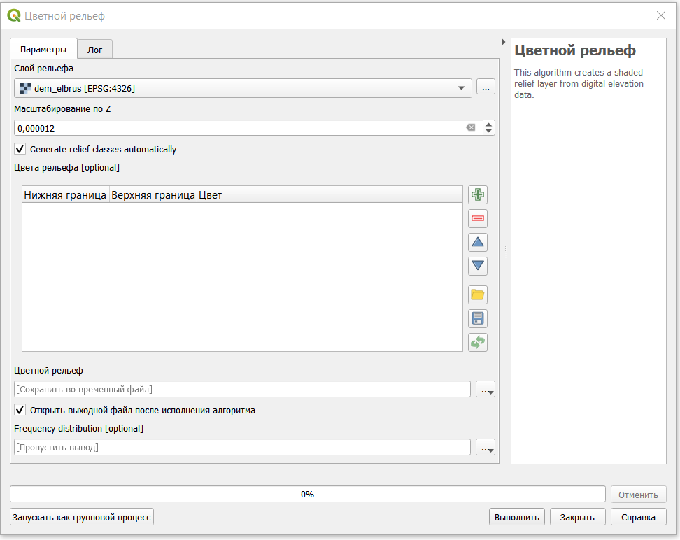Screen dimensions: 680x540
Task: Click Запускать как групповой процесс button
Action: pyautogui.click(x=82, y=517)
